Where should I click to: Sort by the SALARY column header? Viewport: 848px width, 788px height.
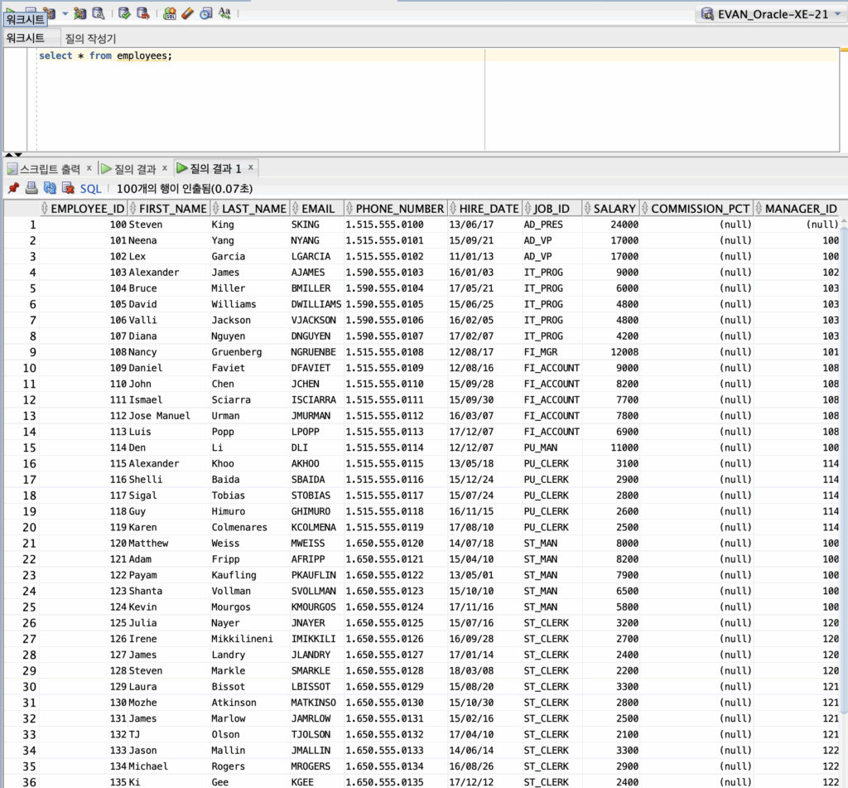611,208
